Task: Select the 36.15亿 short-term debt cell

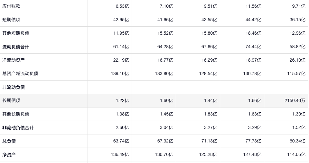Action: 297,20
